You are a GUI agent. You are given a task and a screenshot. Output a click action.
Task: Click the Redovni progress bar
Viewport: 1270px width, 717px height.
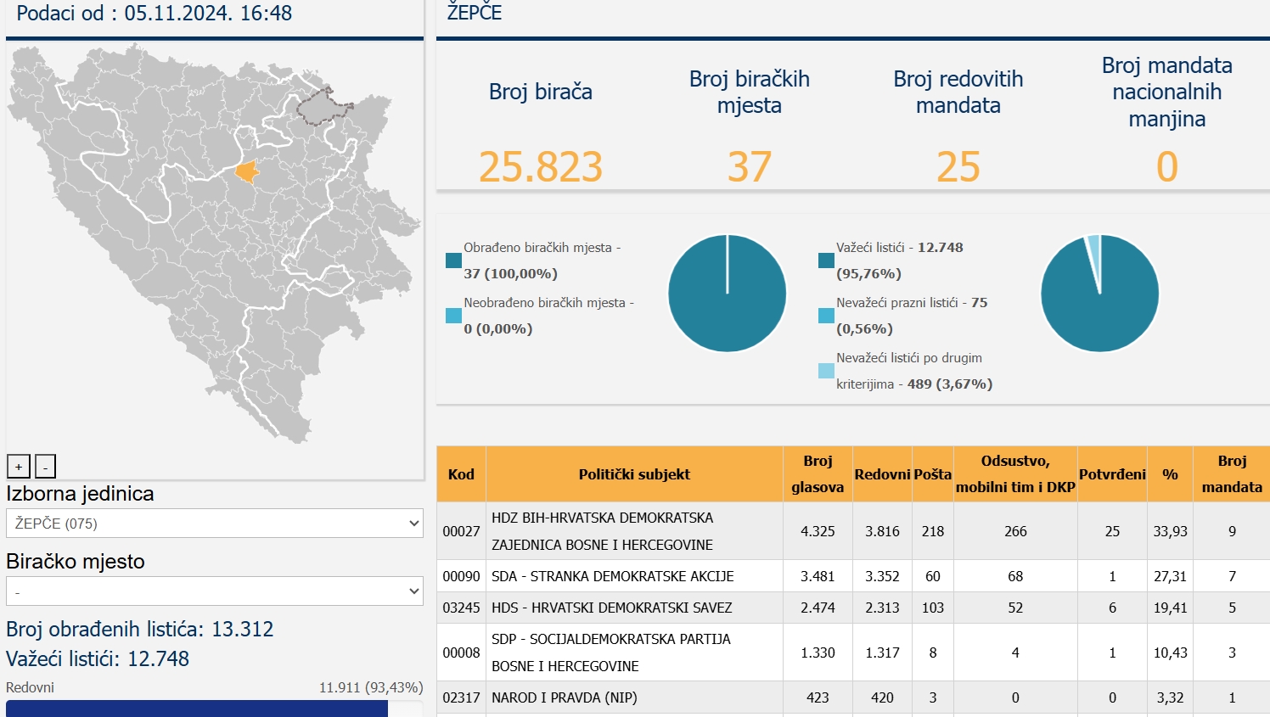[x=215, y=709]
